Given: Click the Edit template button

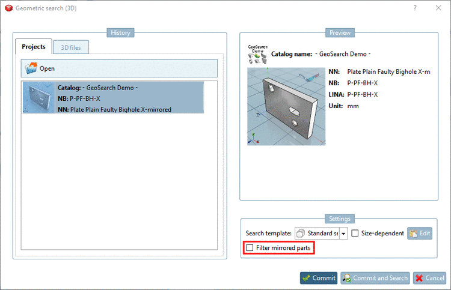Looking at the screenshot, I should [420, 233].
